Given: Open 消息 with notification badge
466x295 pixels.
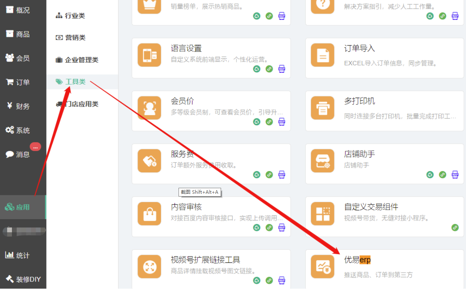Looking at the screenshot, I should (x=23, y=154).
